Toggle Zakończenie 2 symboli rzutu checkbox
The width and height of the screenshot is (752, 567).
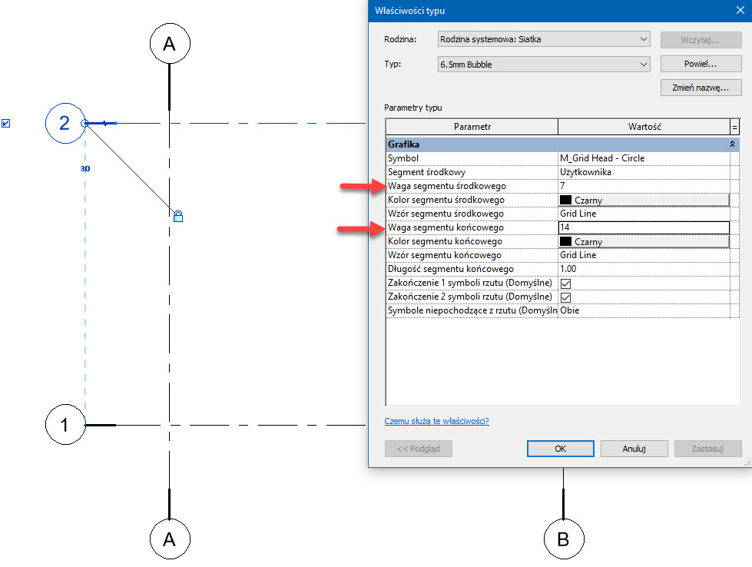[566, 297]
